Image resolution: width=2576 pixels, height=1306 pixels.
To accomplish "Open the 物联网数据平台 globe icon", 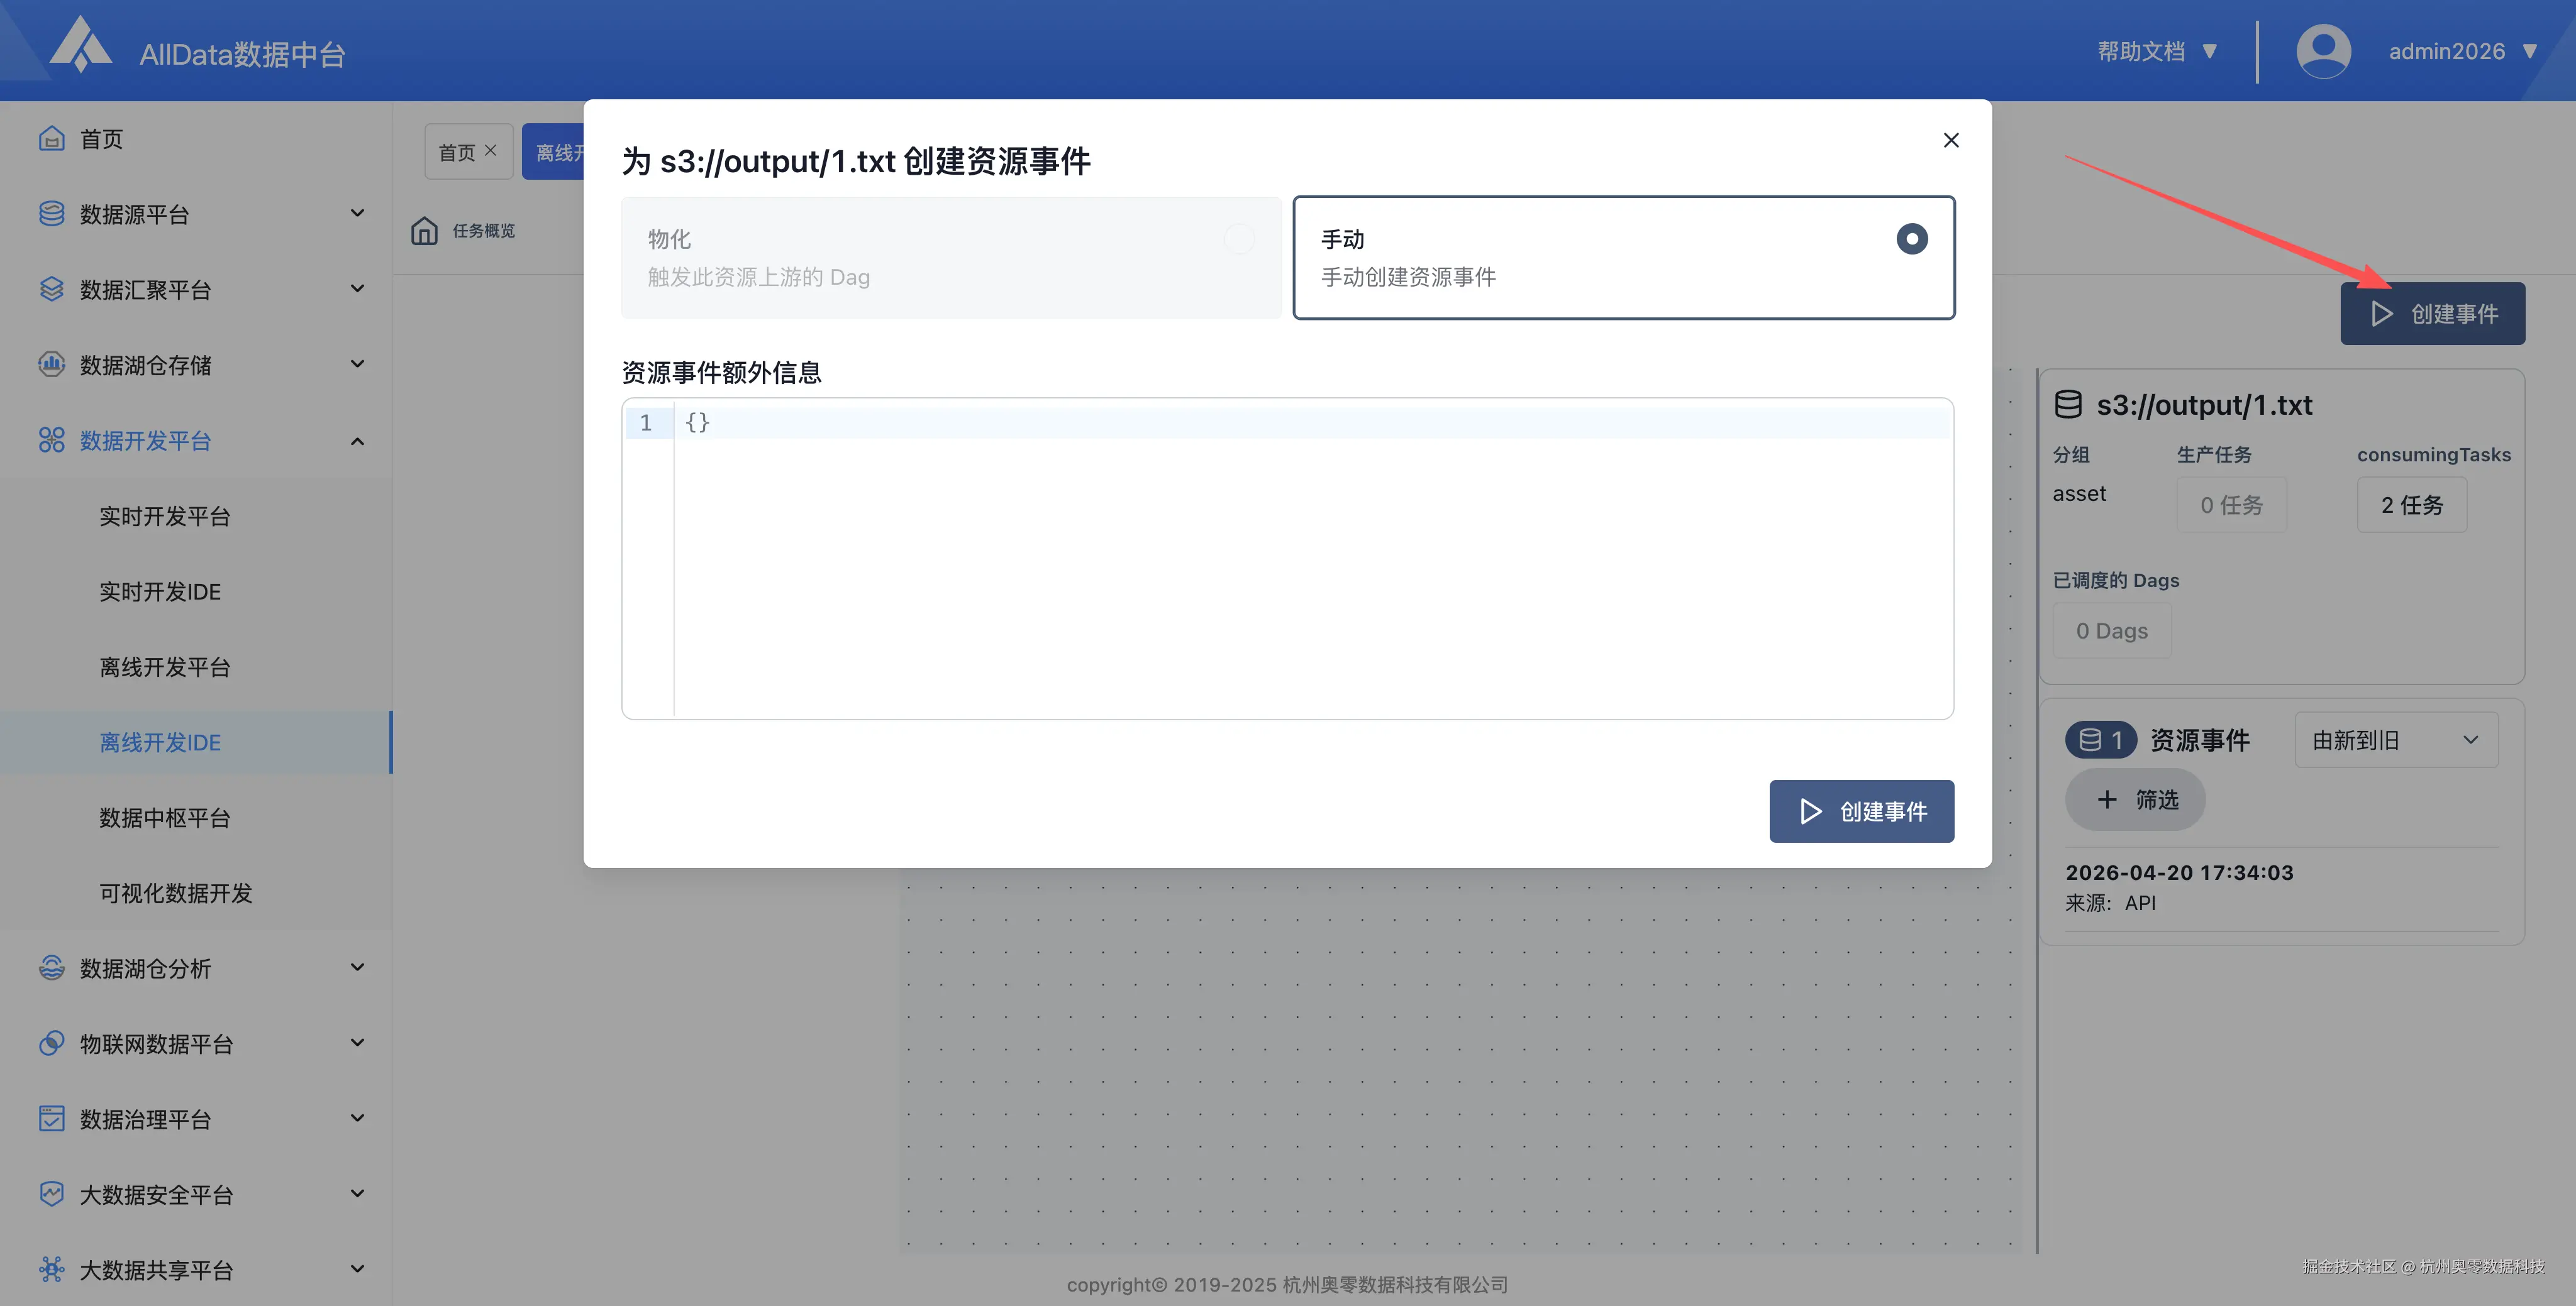I will point(51,1043).
